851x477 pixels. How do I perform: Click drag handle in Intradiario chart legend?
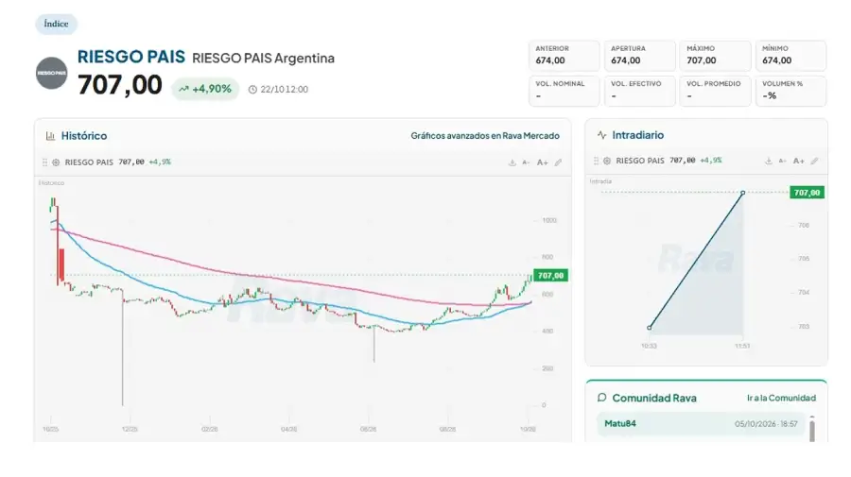click(x=596, y=161)
